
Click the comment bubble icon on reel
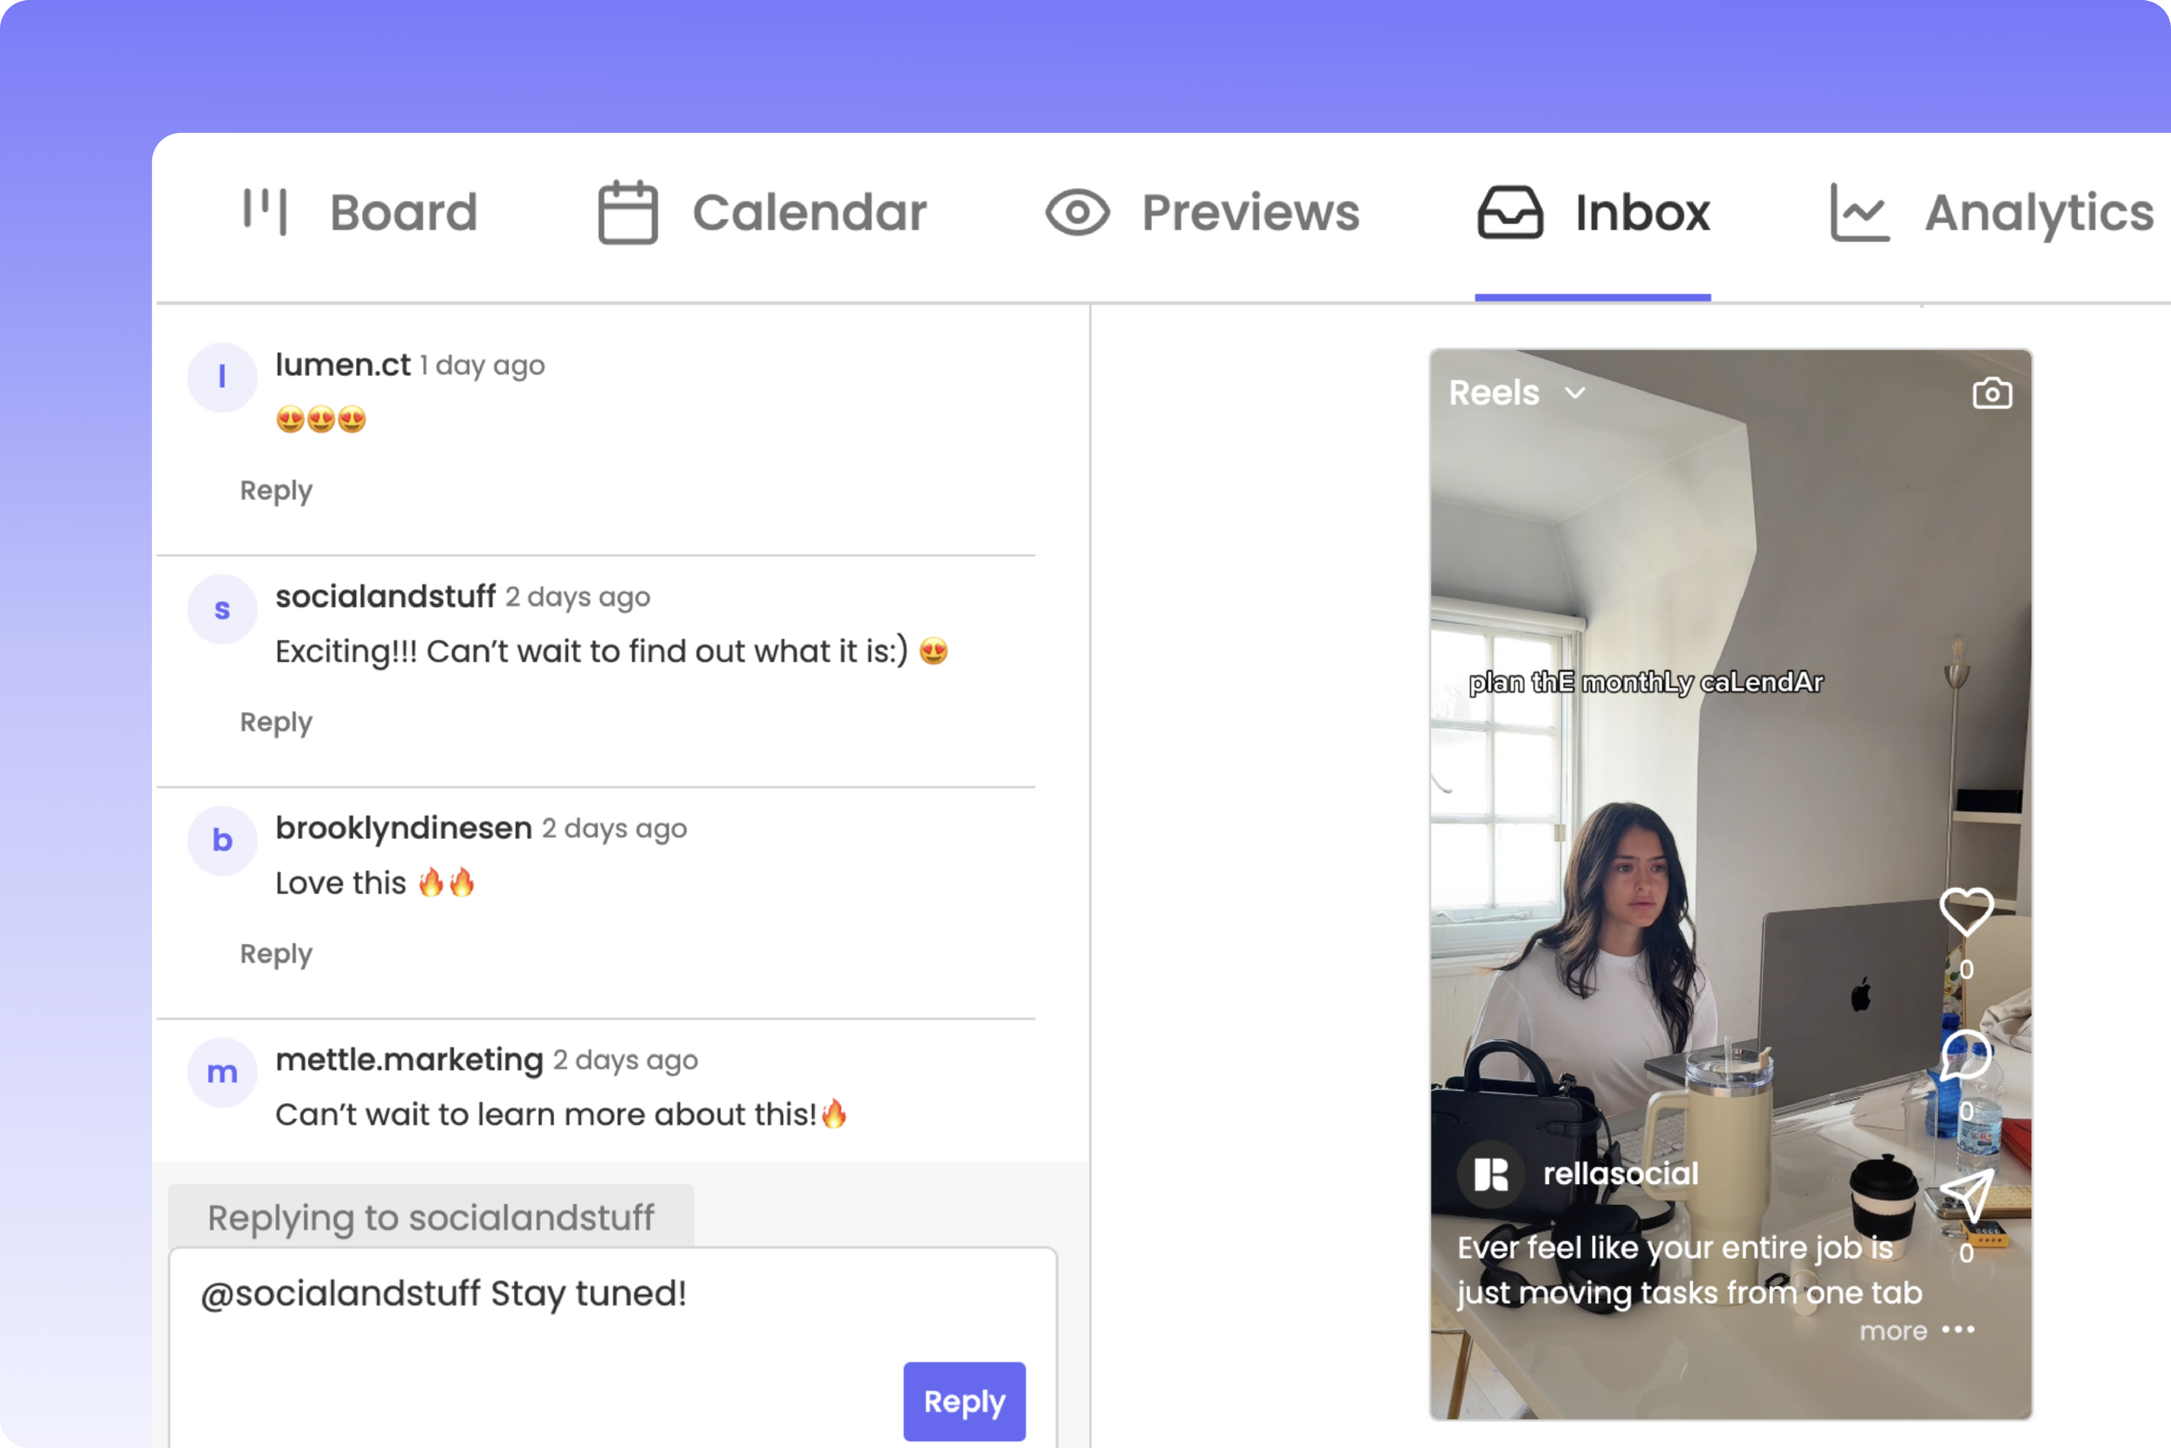pyautogui.click(x=1965, y=1055)
